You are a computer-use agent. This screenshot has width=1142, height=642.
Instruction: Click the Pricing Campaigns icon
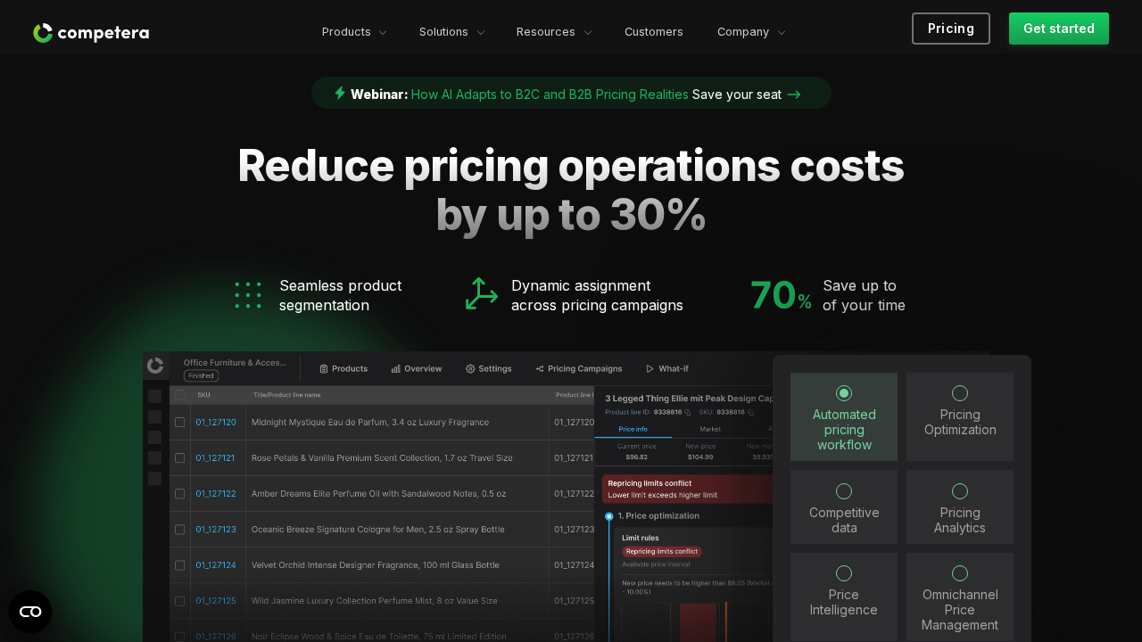click(x=540, y=368)
